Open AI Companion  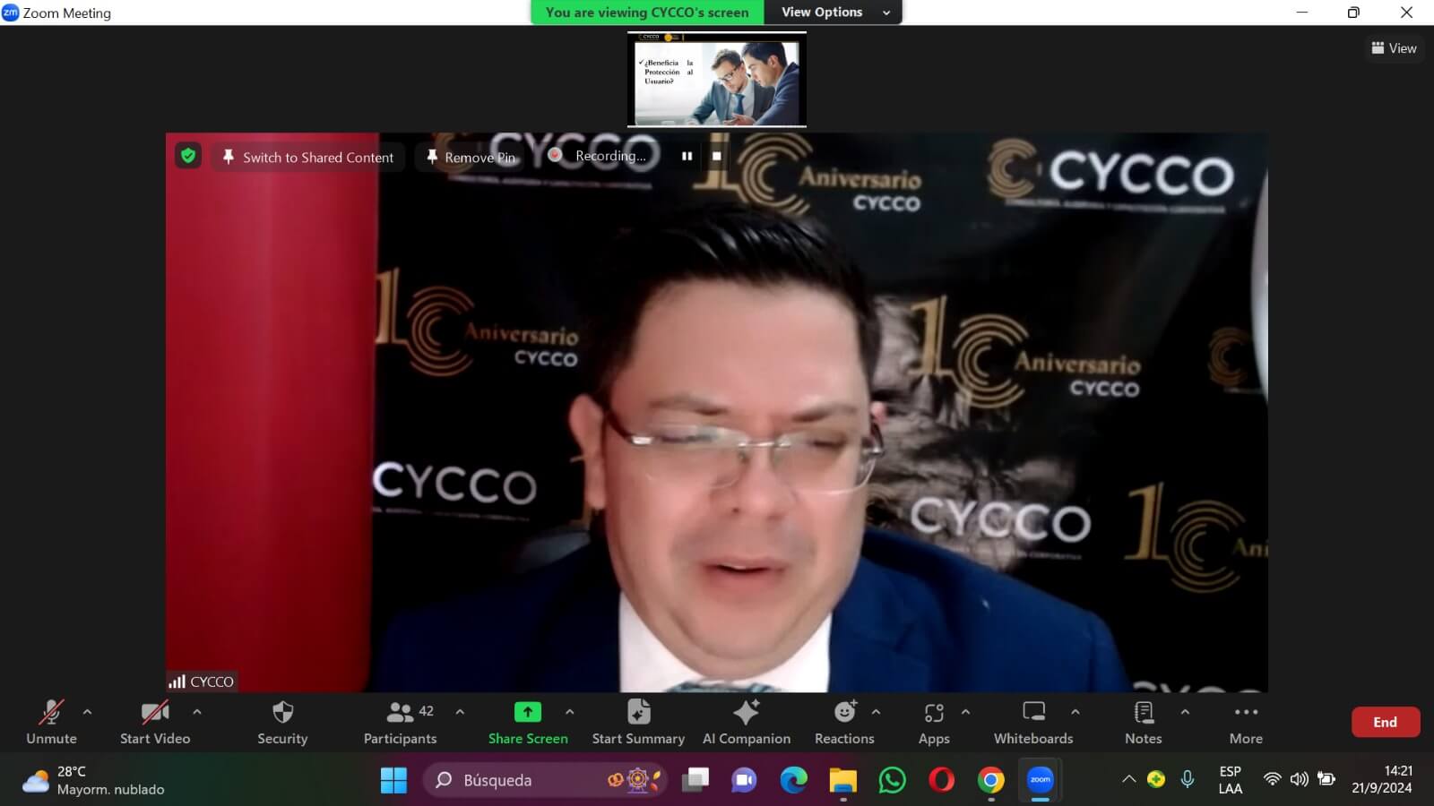(746, 713)
